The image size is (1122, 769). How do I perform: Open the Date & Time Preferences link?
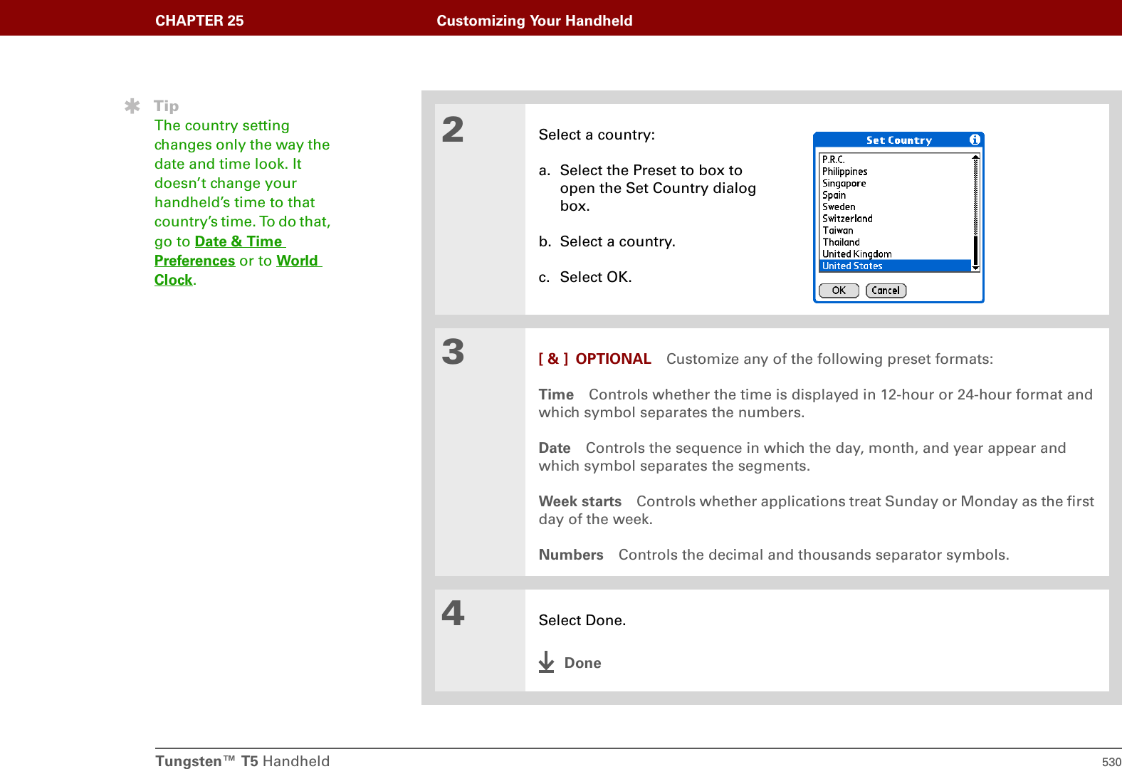(x=220, y=251)
